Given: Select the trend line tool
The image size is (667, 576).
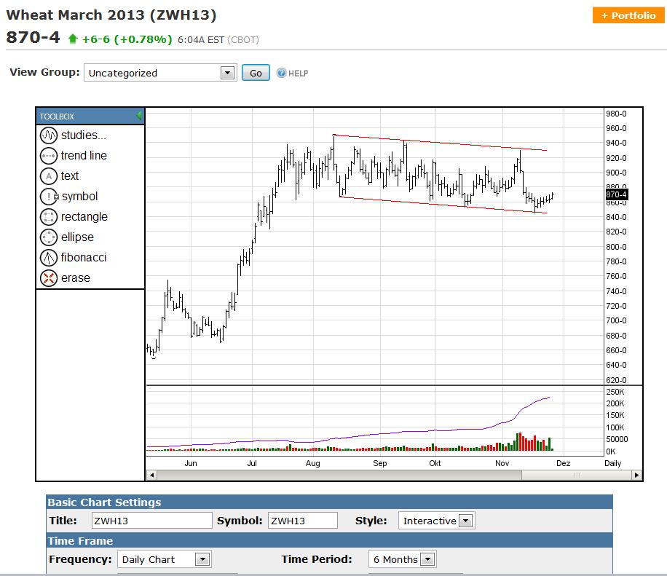Looking at the screenshot, I should pyautogui.click(x=73, y=156).
